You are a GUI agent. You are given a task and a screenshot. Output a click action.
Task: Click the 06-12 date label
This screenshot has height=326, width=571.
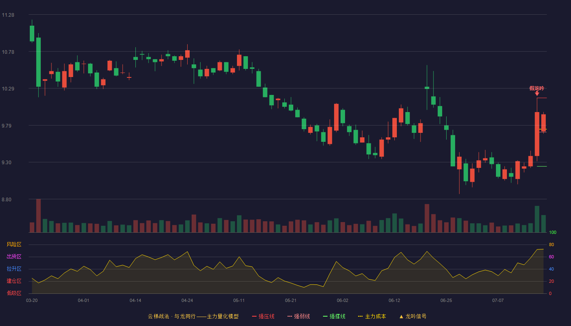coord(394,300)
